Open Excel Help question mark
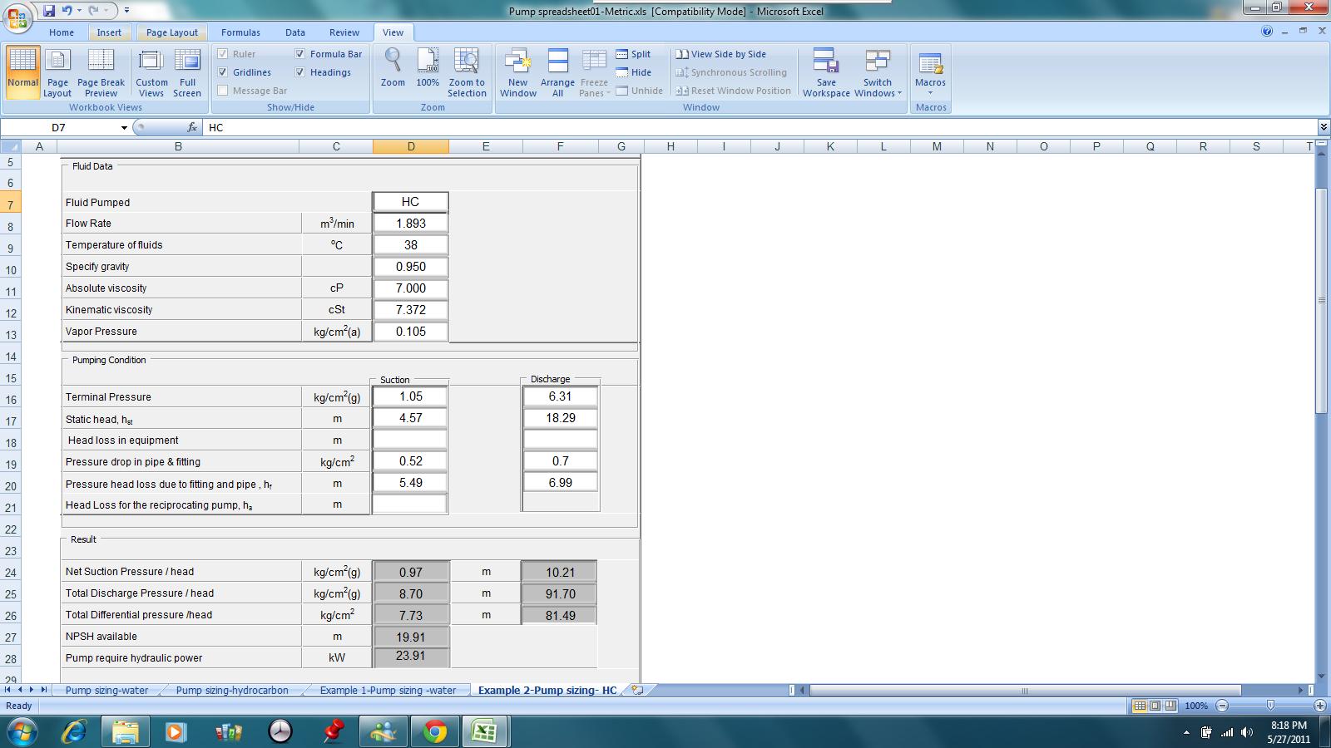Viewport: 1331px width, 748px height. click(1267, 32)
